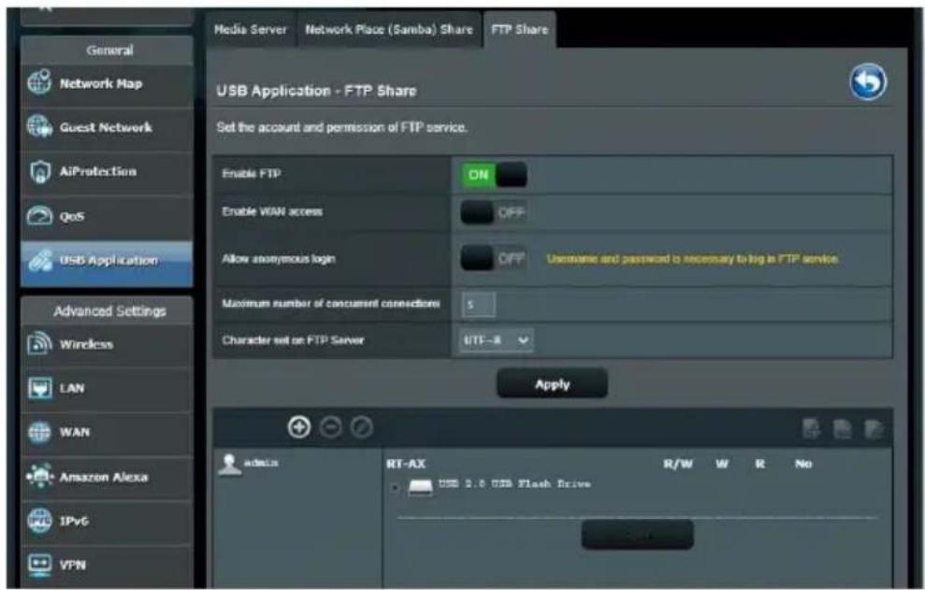The width and height of the screenshot is (925, 590).
Task: Open the Wireless advanced settings
Action: [107, 345]
